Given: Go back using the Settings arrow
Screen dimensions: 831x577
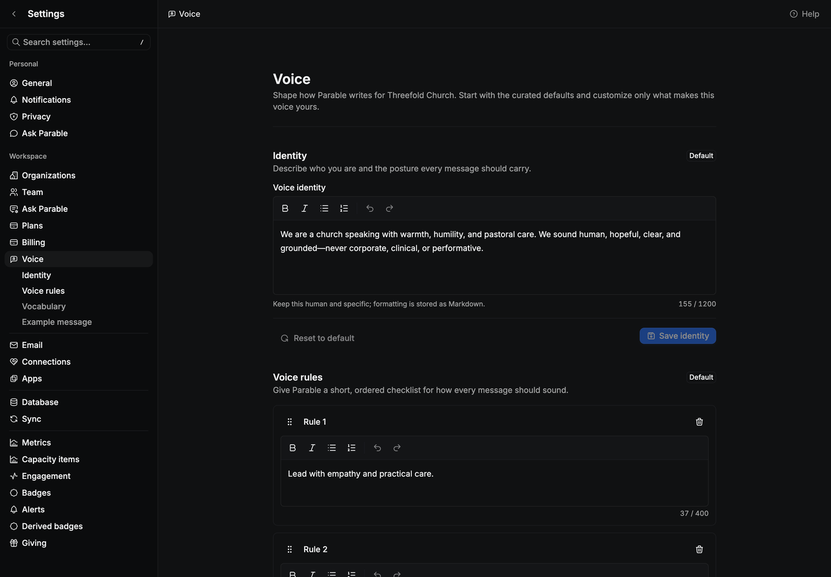Looking at the screenshot, I should coord(14,14).
